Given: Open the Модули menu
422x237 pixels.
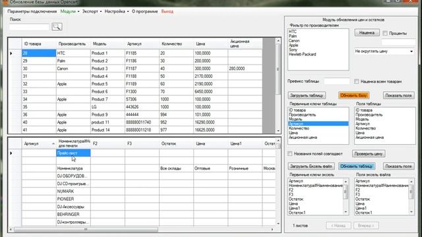Looking at the screenshot, I should (x=70, y=12).
